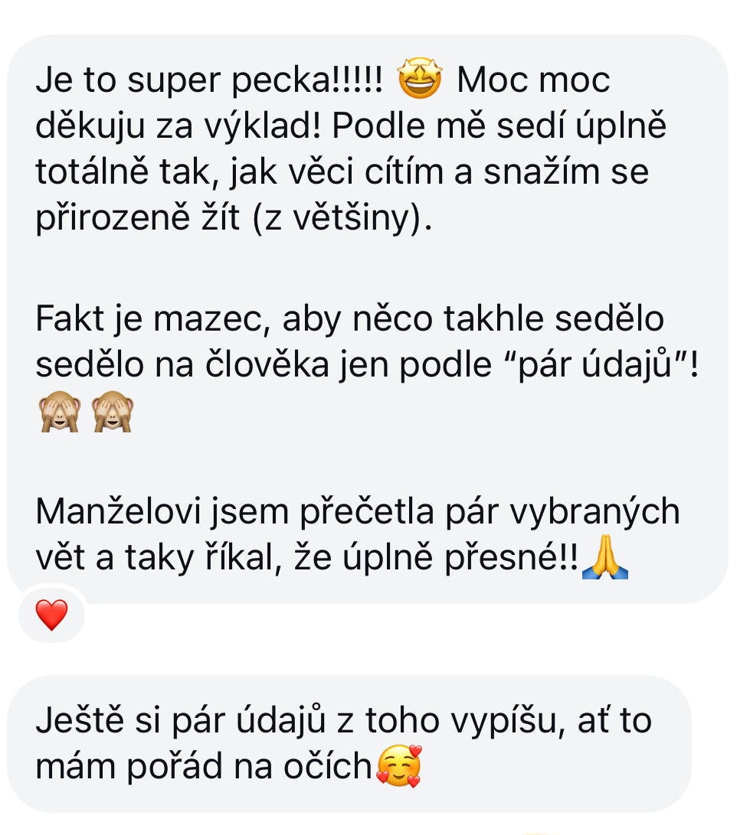The image size is (750, 835).
Task: Tap the red heart reaction badge
Action: [51, 615]
